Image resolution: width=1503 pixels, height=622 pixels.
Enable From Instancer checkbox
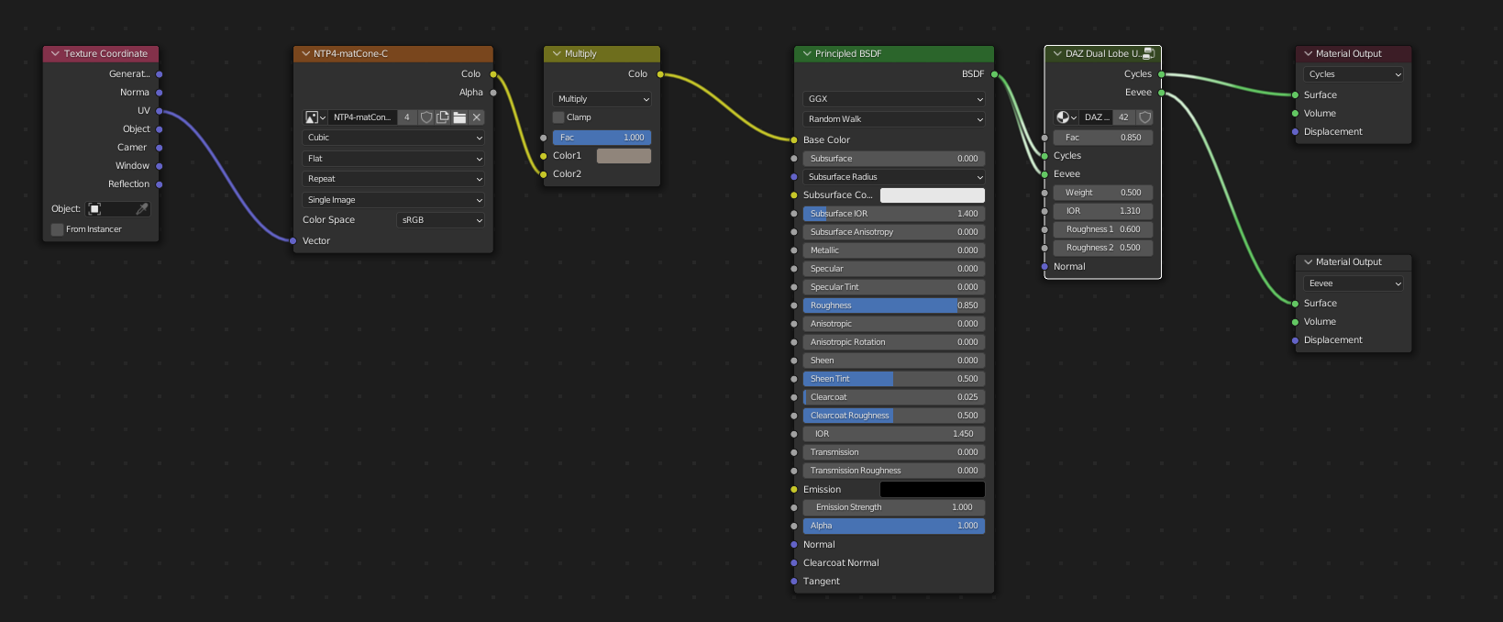[58, 229]
